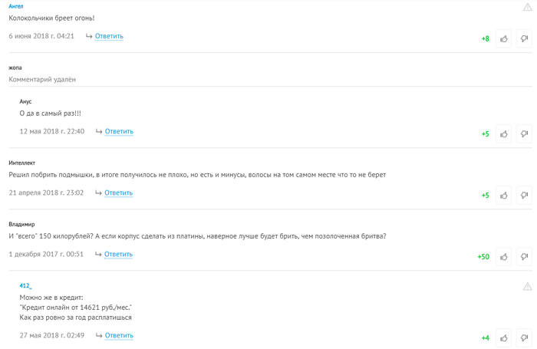Viewport: 537px width, 349px height.
Task: Click Ответить under Интеллект's comment
Action: (x=118, y=193)
